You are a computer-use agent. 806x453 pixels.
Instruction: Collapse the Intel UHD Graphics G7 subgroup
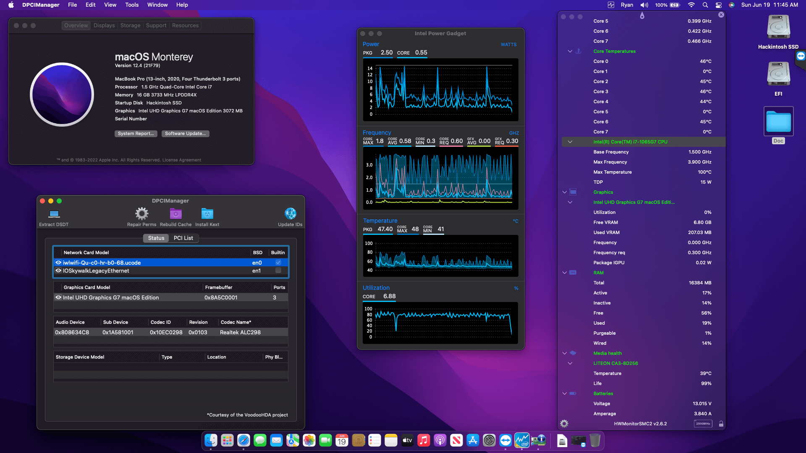click(570, 202)
